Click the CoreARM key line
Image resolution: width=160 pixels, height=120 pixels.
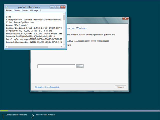click(x=29, y=31)
